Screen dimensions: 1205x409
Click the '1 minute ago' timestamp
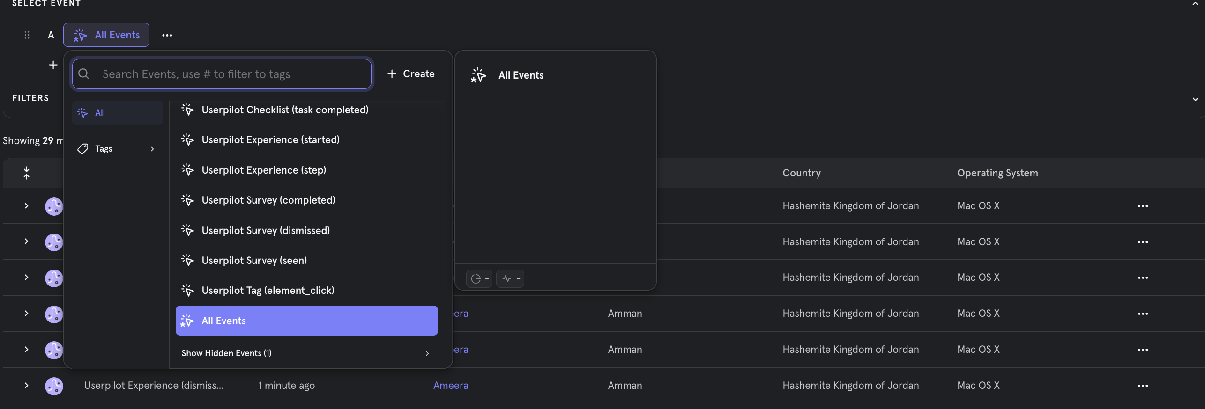pyautogui.click(x=287, y=386)
